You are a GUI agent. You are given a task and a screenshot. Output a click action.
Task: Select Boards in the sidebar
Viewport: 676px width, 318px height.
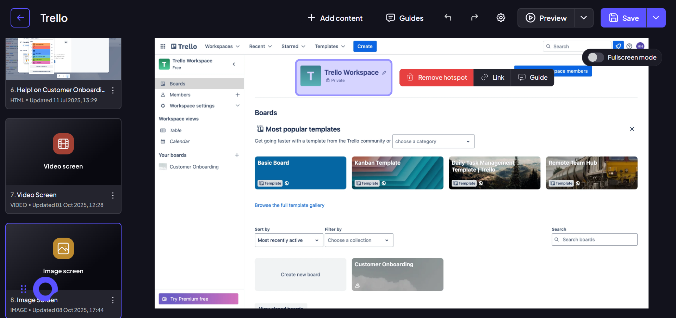pyautogui.click(x=199, y=84)
